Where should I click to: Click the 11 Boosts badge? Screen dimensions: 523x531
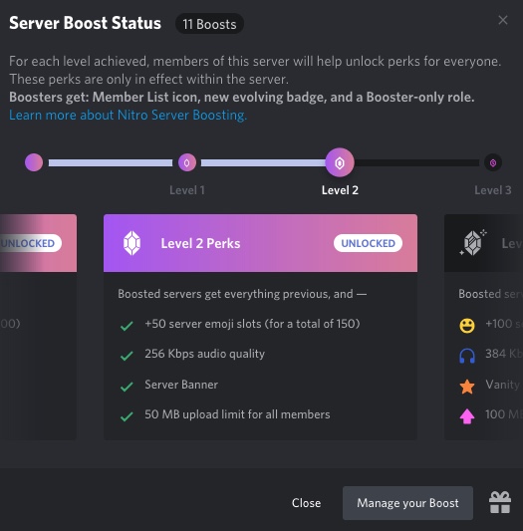[209, 24]
